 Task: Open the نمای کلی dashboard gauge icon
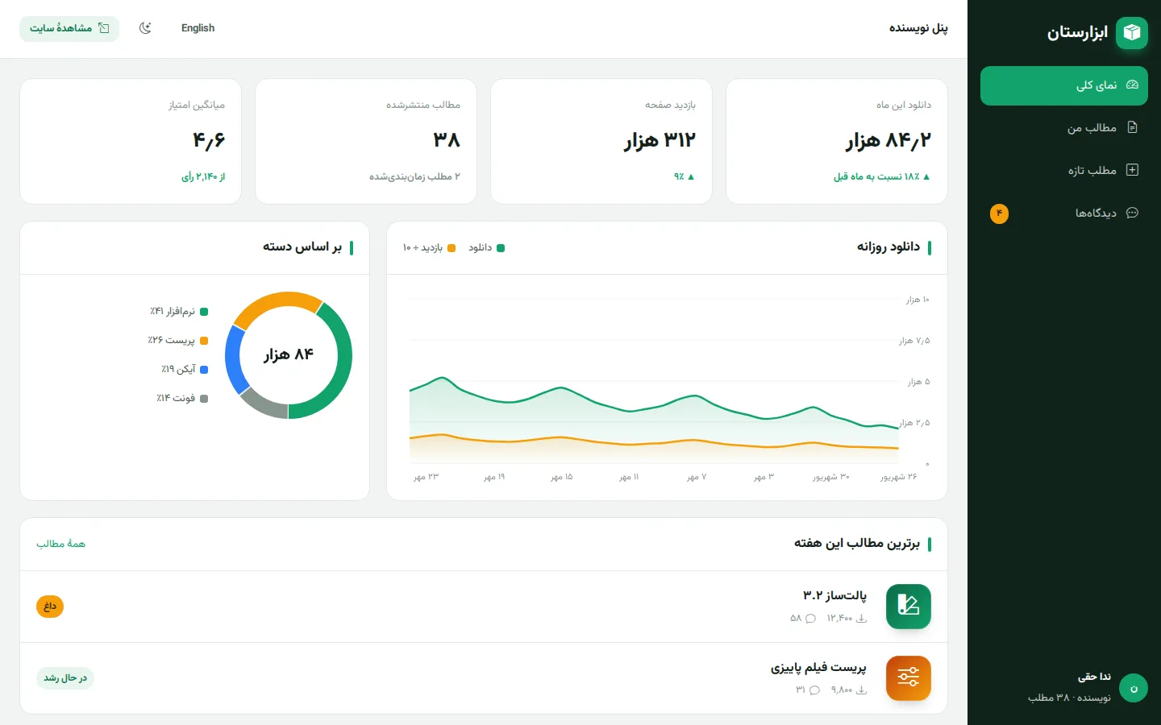pyautogui.click(x=1132, y=85)
